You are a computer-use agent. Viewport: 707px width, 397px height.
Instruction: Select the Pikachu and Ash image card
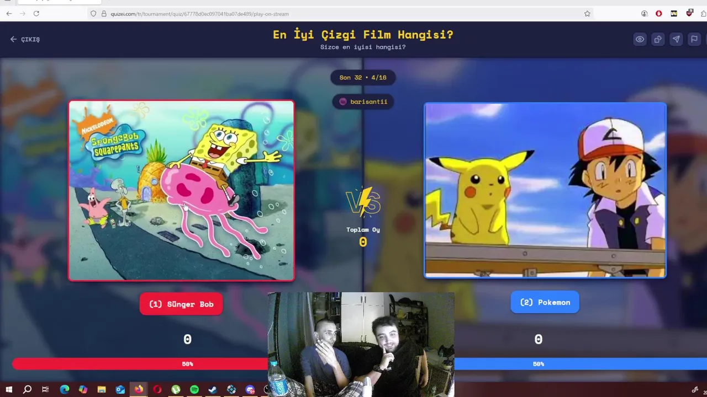(545, 190)
